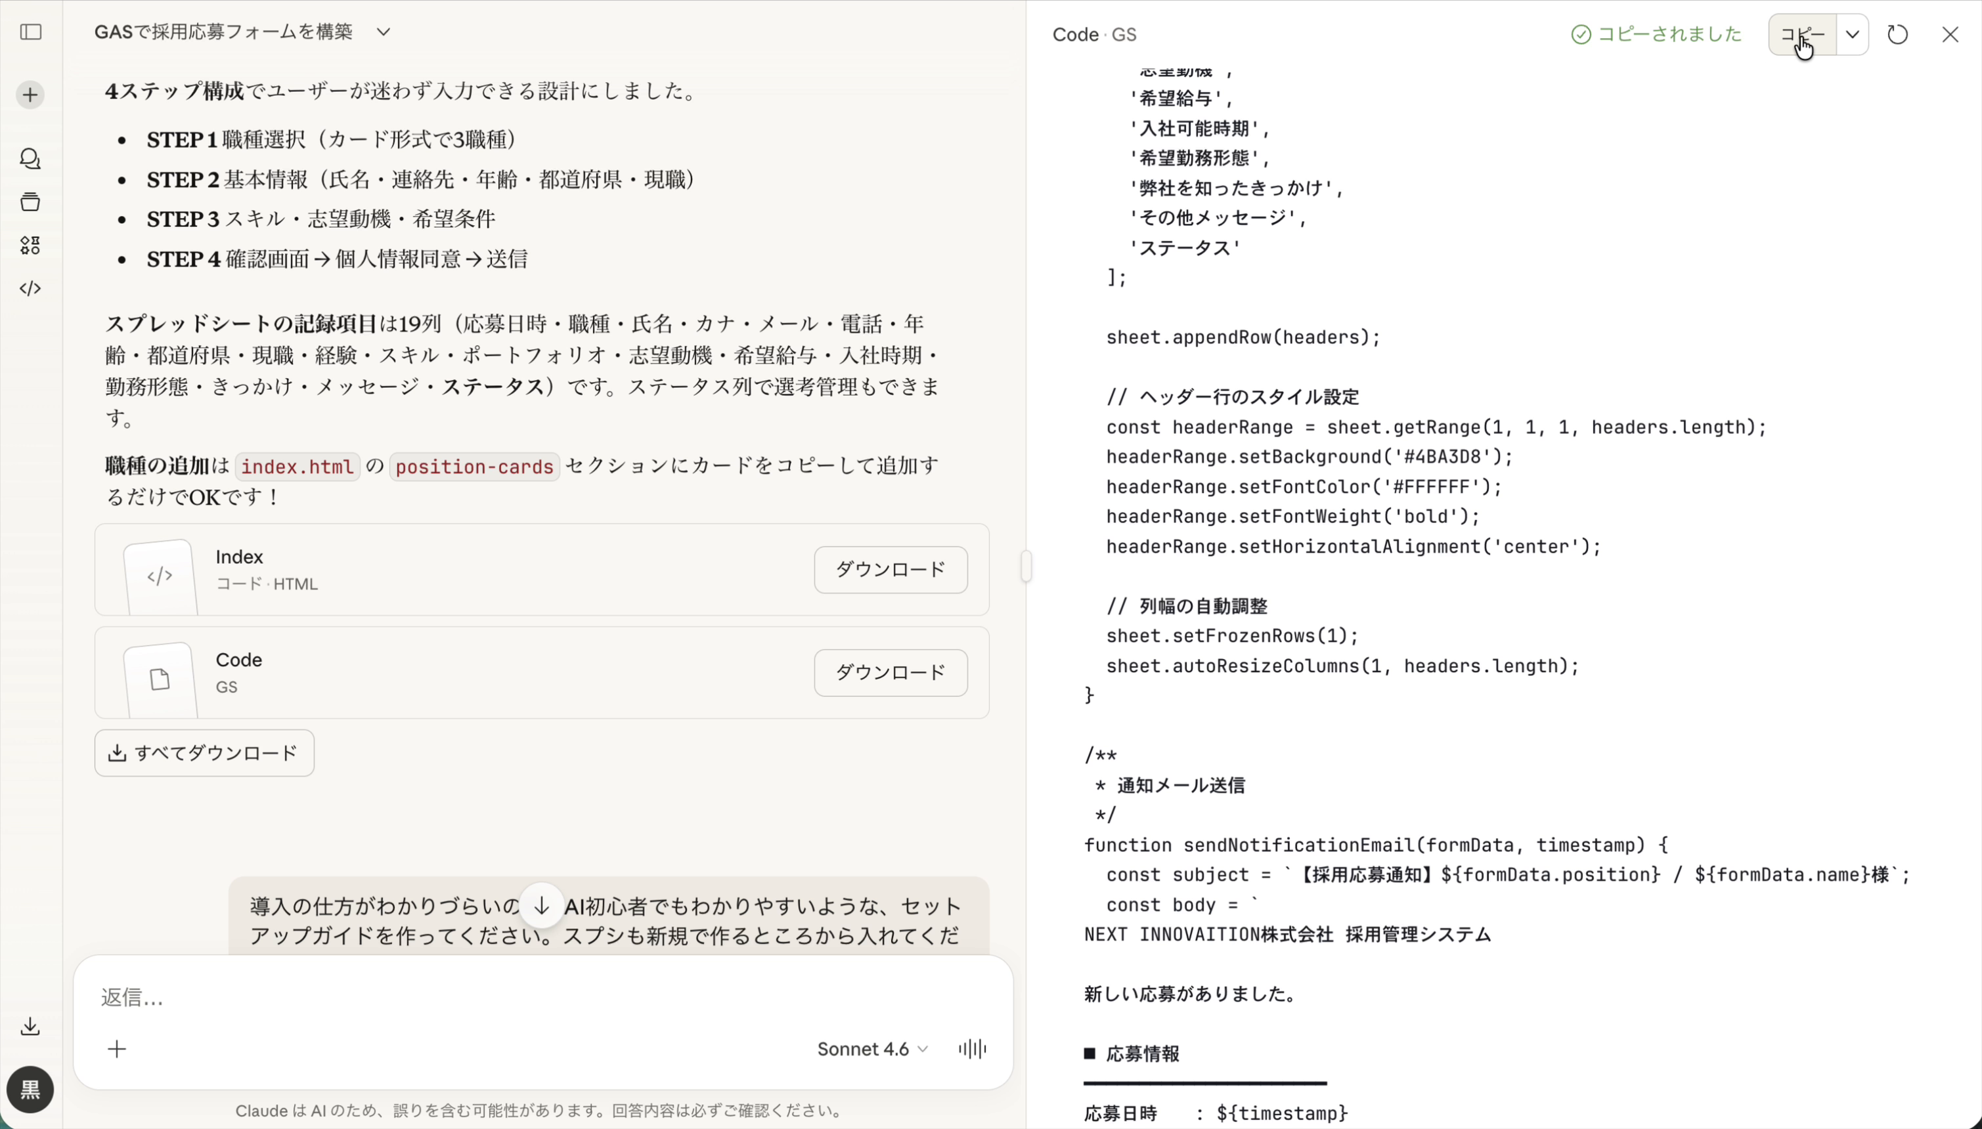Click the すべてダウンロード button
Screen dimensions: 1982x1129
point(204,752)
